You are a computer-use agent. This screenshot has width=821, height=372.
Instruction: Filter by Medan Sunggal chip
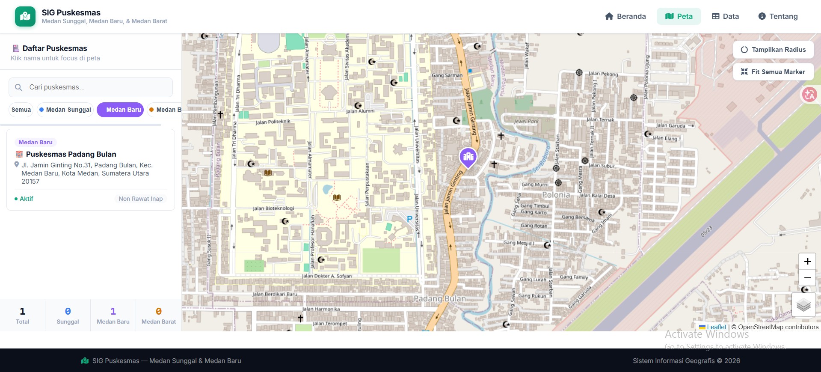click(65, 110)
